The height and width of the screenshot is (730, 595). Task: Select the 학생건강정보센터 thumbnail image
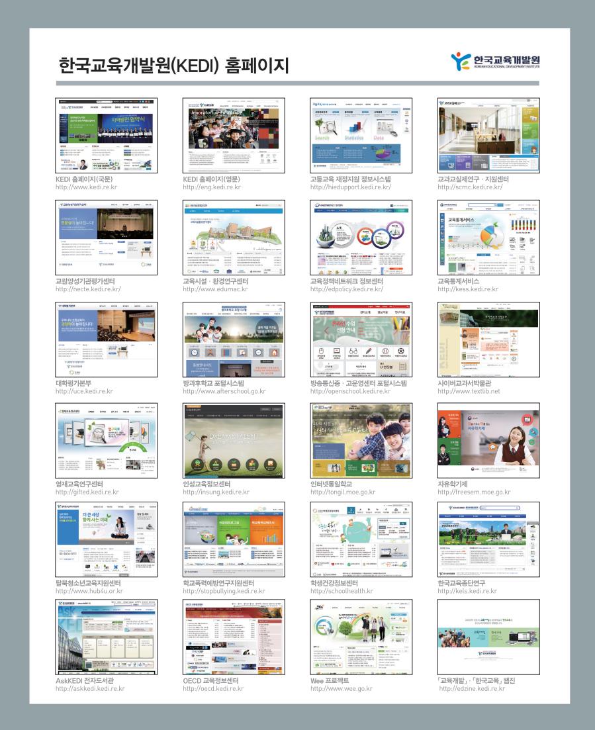[361, 539]
